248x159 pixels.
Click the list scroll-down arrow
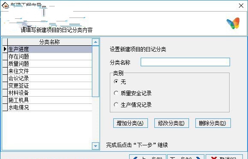pyautogui.click(x=95, y=146)
